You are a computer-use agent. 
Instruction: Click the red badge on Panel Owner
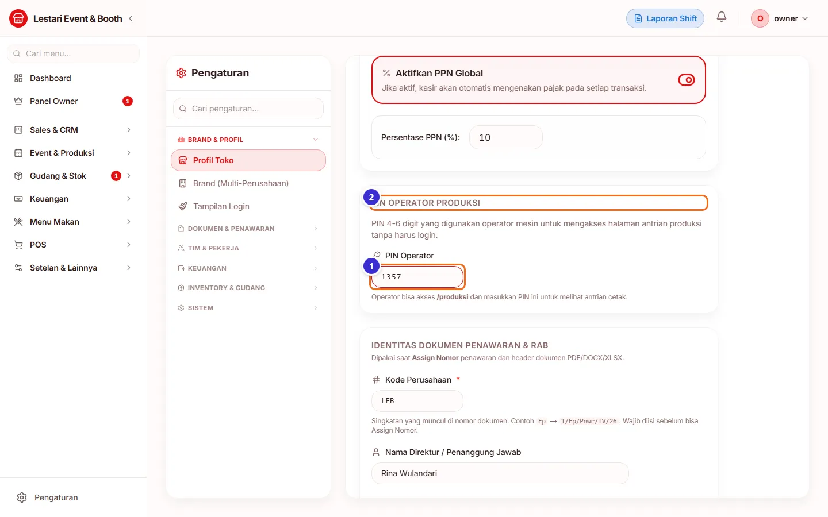(x=128, y=101)
